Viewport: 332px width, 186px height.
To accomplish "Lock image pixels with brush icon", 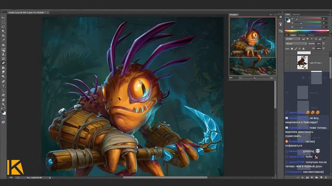I will 296,49.
